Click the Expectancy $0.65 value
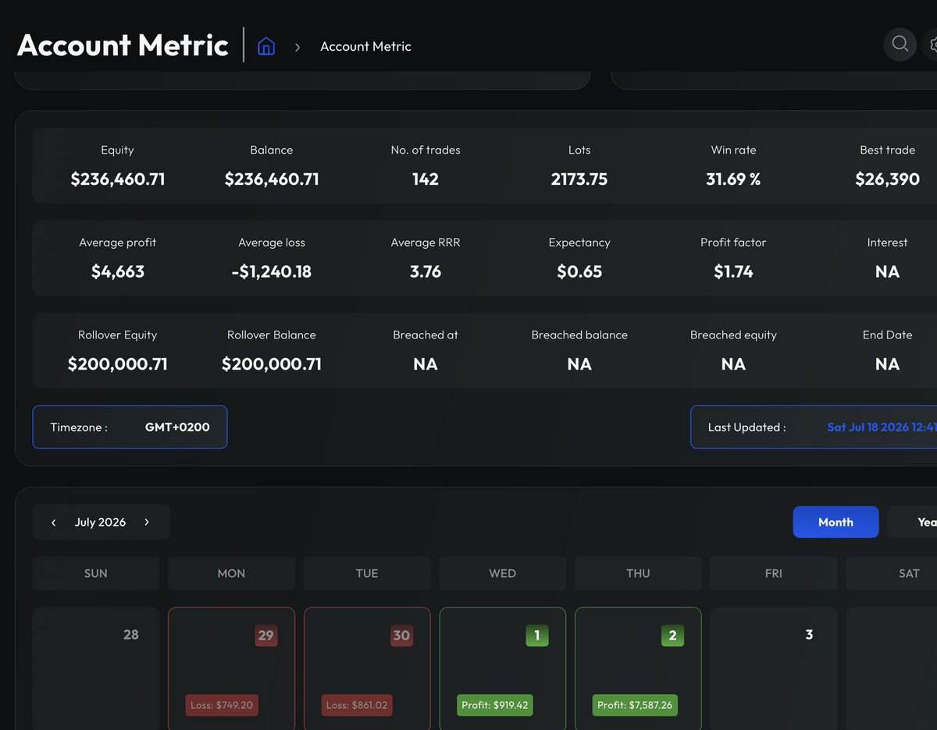This screenshot has width=937, height=730. [x=579, y=271]
